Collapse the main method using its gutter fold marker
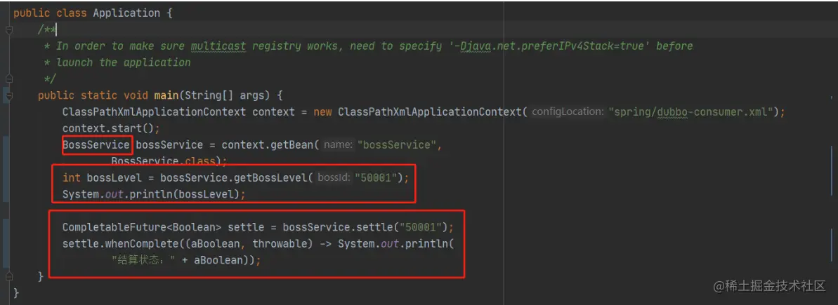 point(8,96)
